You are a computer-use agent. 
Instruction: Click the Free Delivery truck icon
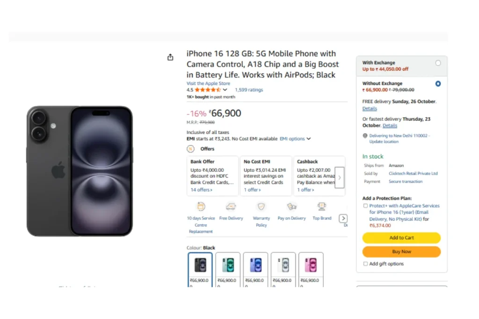[x=231, y=206]
